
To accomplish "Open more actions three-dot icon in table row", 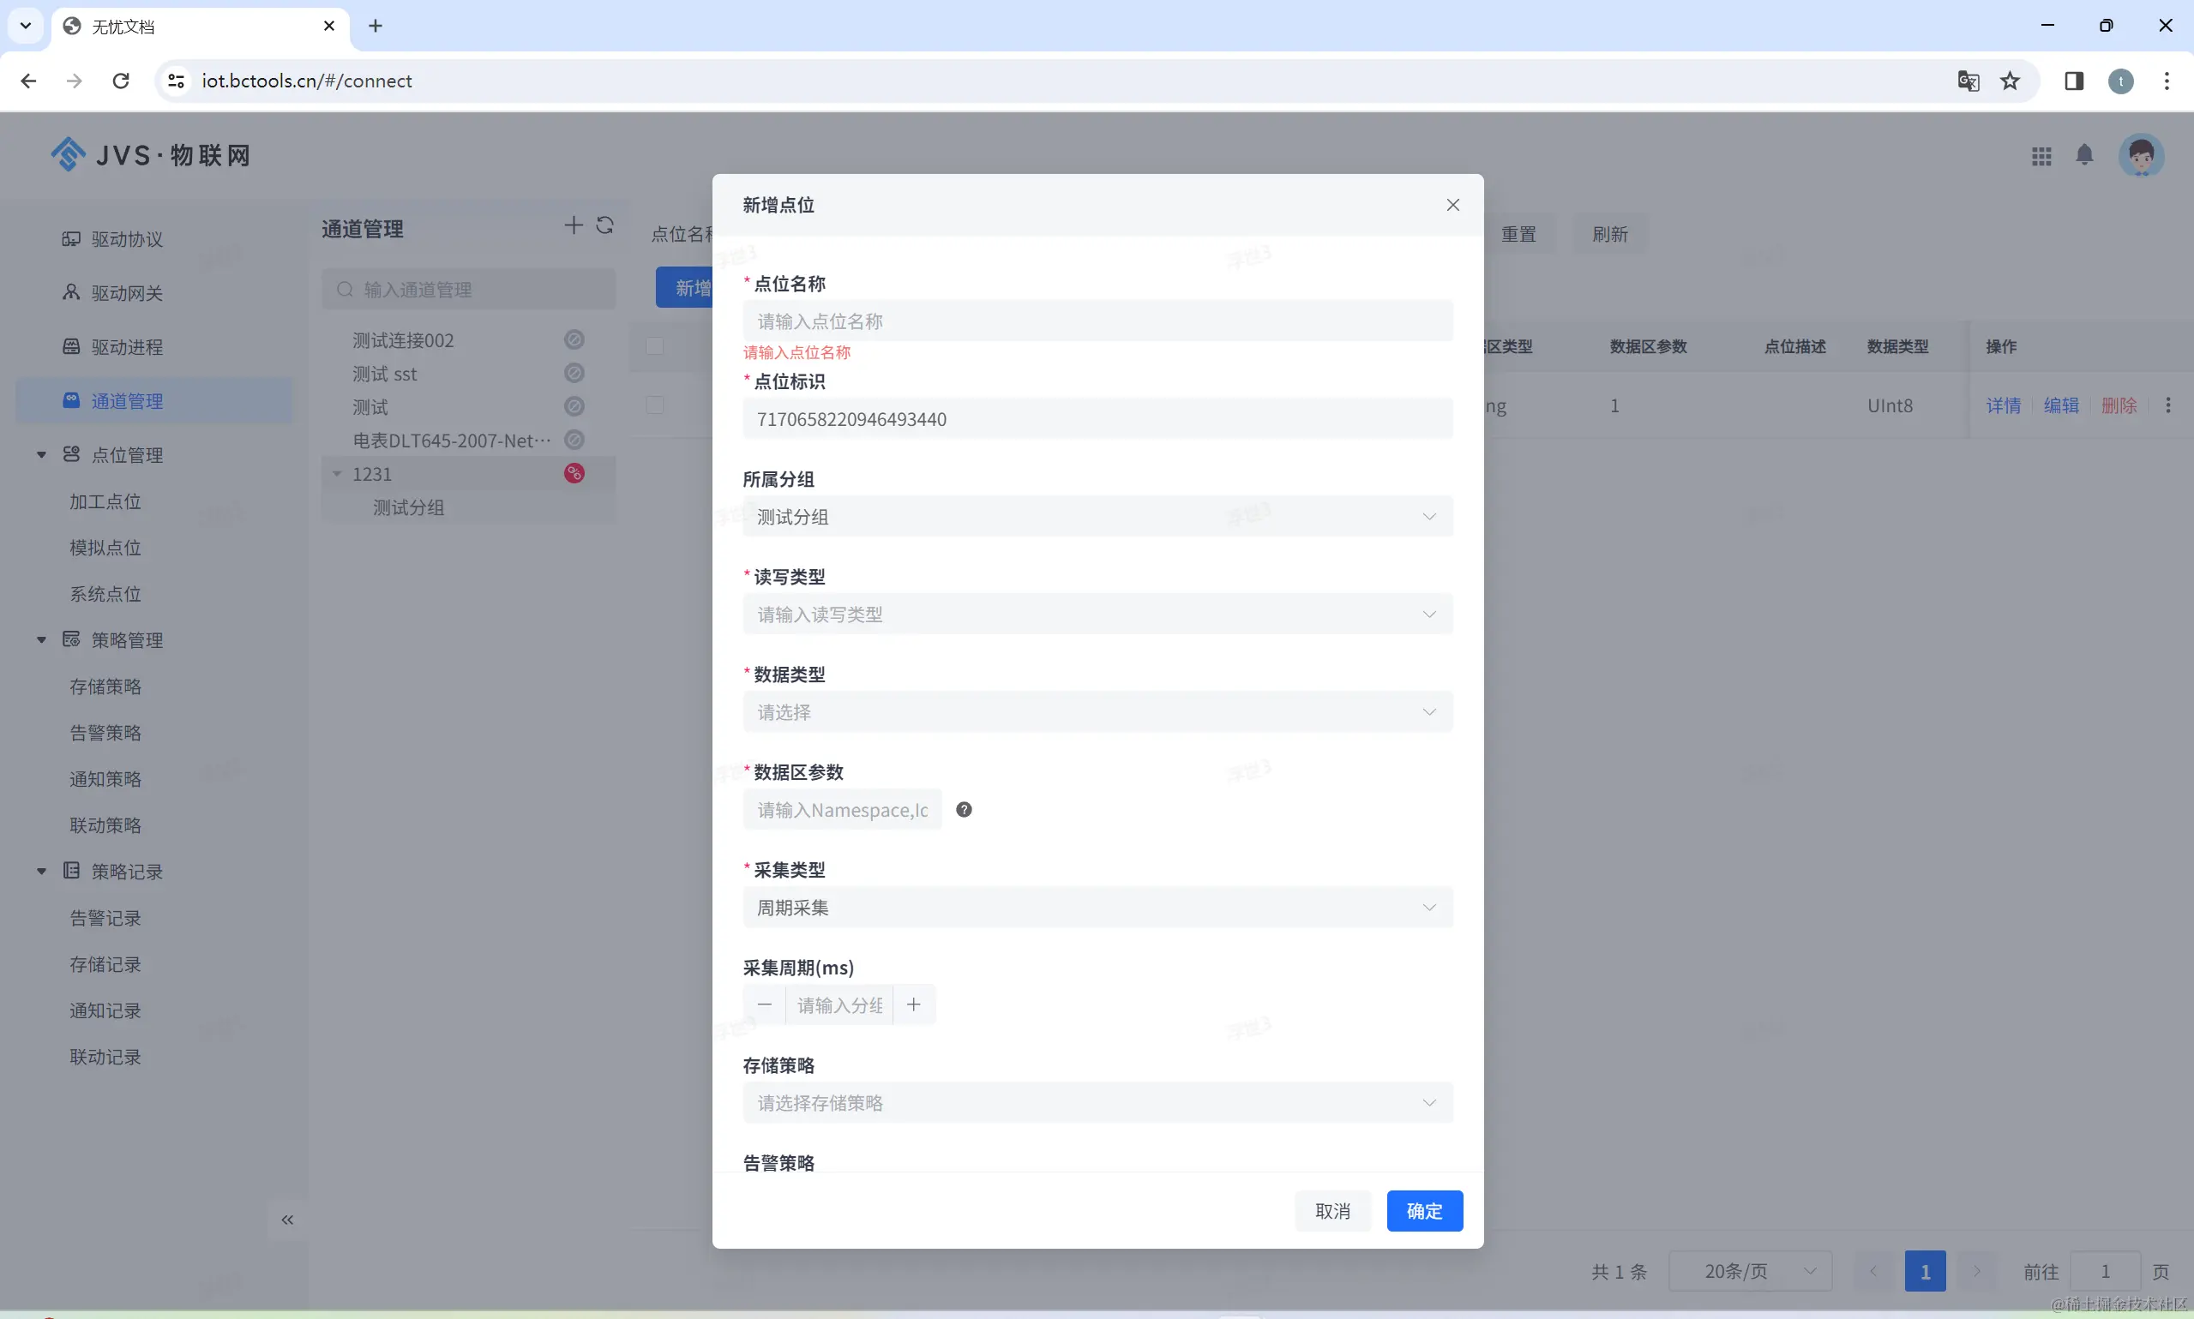I will pos(2168,405).
